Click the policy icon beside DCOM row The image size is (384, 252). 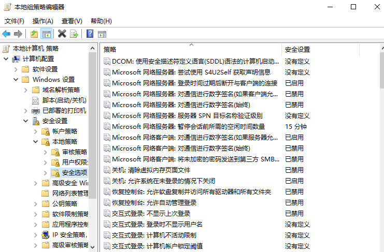107,62
